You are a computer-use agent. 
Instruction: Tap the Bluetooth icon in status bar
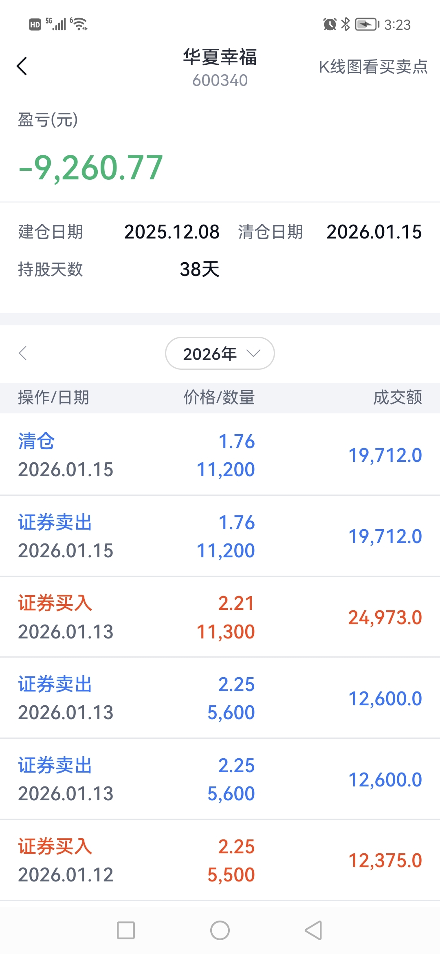coord(345,24)
